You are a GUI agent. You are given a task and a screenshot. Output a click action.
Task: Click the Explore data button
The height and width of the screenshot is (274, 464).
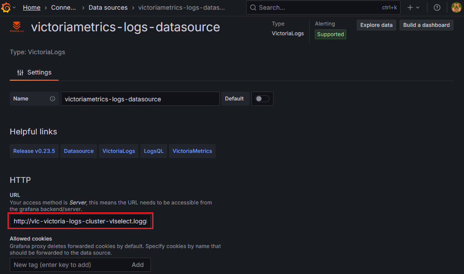pyautogui.click(x=376, y=25)
